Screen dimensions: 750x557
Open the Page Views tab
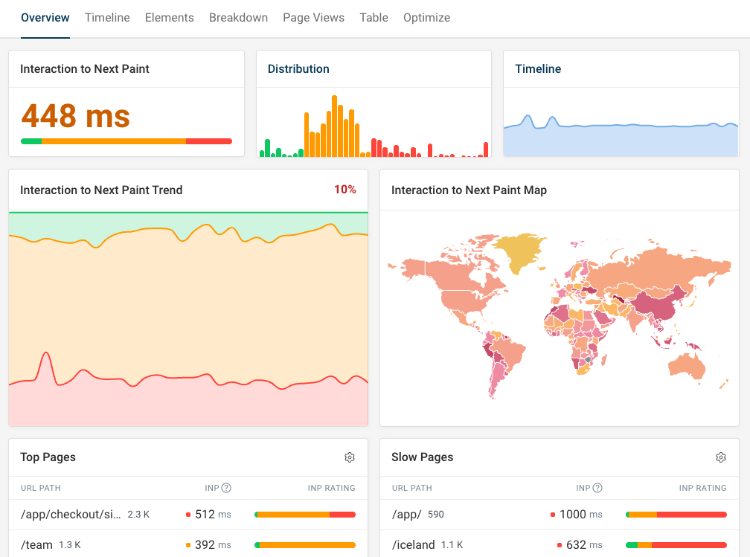point(313,17)
